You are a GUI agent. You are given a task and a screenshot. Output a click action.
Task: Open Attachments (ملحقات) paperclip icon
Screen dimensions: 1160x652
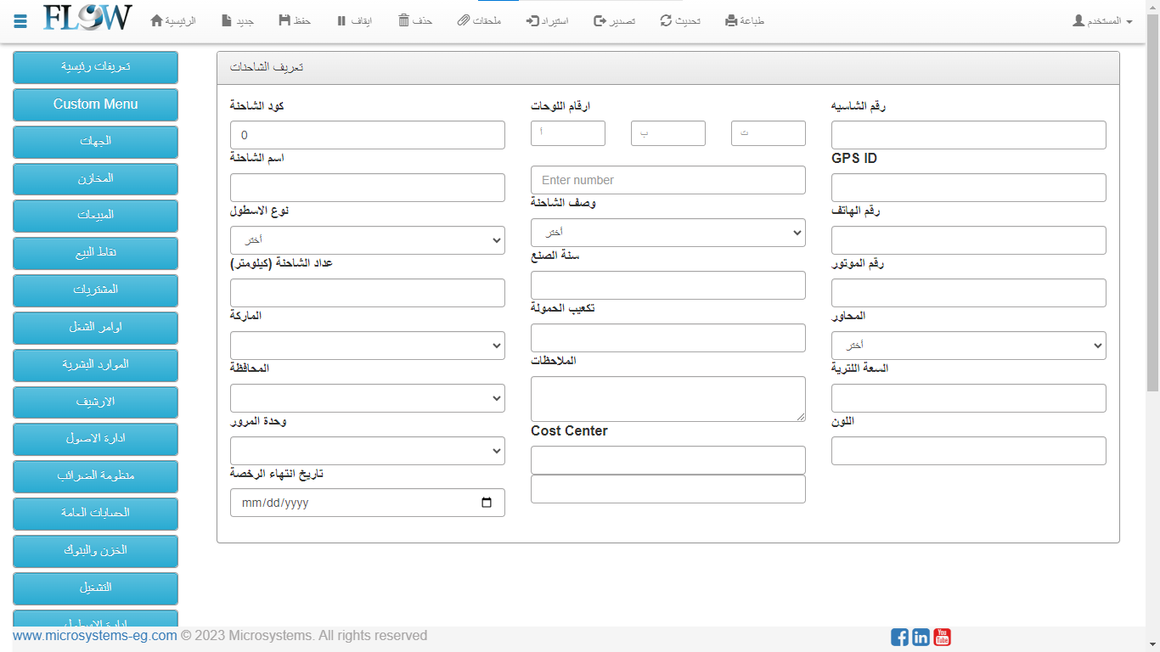pyautogui.click(x=463, y=20)
